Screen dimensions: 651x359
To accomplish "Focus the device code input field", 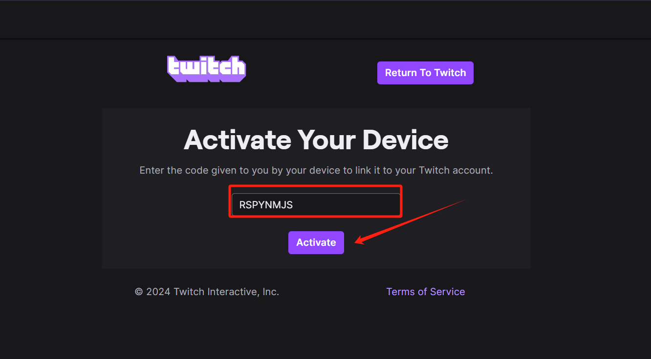I will pos(316,204).
